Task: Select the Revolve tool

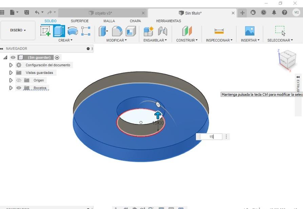Action: tap(73, 31)
